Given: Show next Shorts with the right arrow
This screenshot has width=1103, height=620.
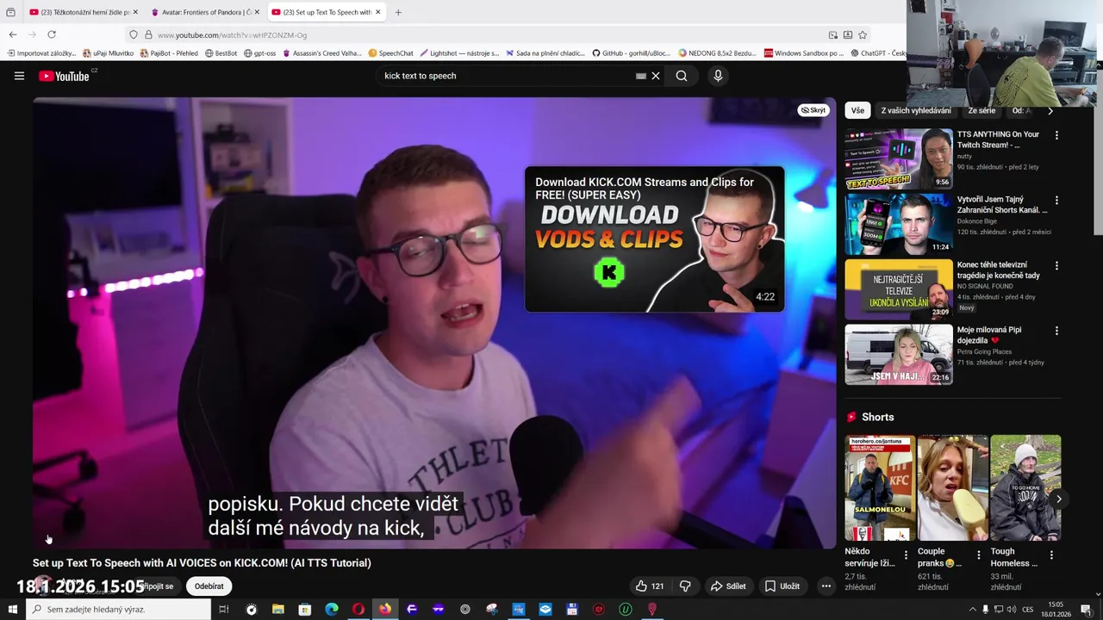Looking at the screenshot, I should point(1059,499).
